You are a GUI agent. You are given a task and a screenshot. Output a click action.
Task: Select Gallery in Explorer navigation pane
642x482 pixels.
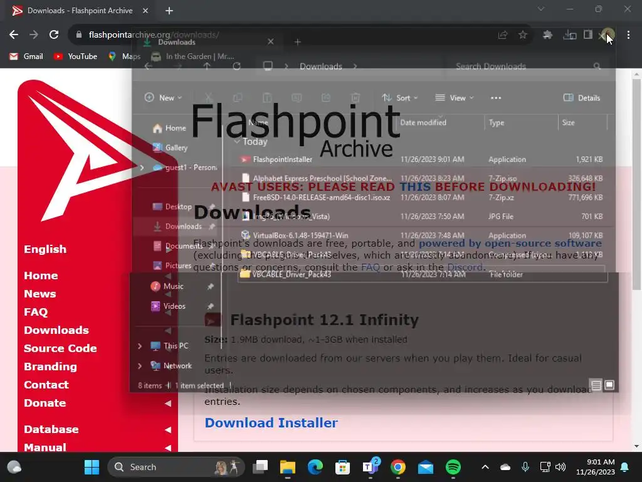[x=170, y=147]
